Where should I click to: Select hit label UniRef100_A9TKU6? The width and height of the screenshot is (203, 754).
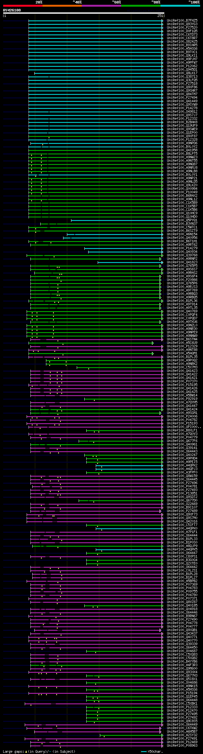tap(182, 322)
